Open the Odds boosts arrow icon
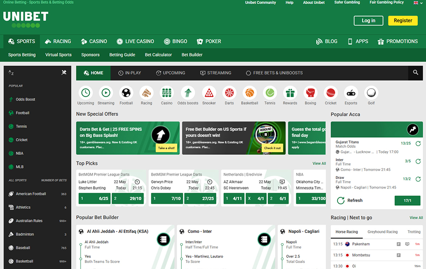The image size is (426, 269). click(x=188, y=93)
